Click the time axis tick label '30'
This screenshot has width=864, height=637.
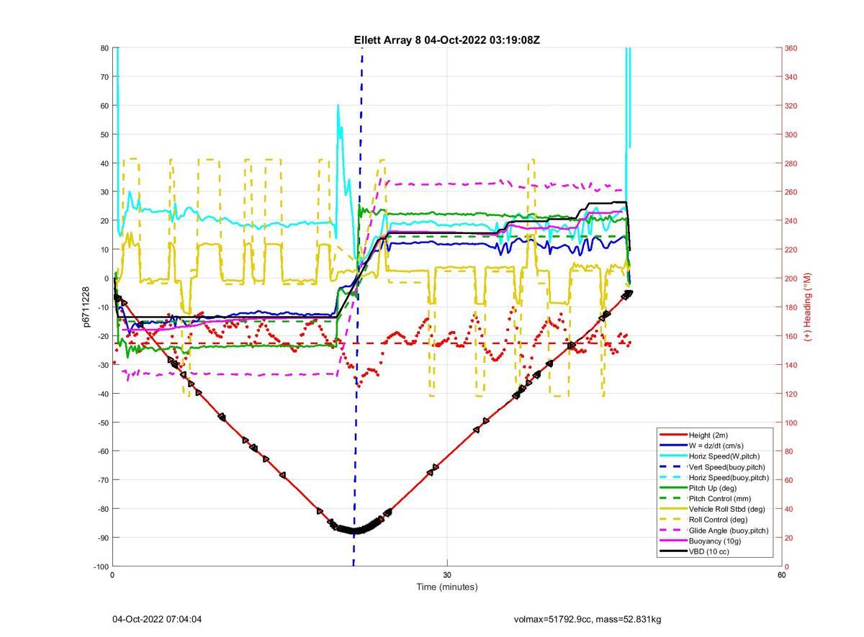coord(447,575)
